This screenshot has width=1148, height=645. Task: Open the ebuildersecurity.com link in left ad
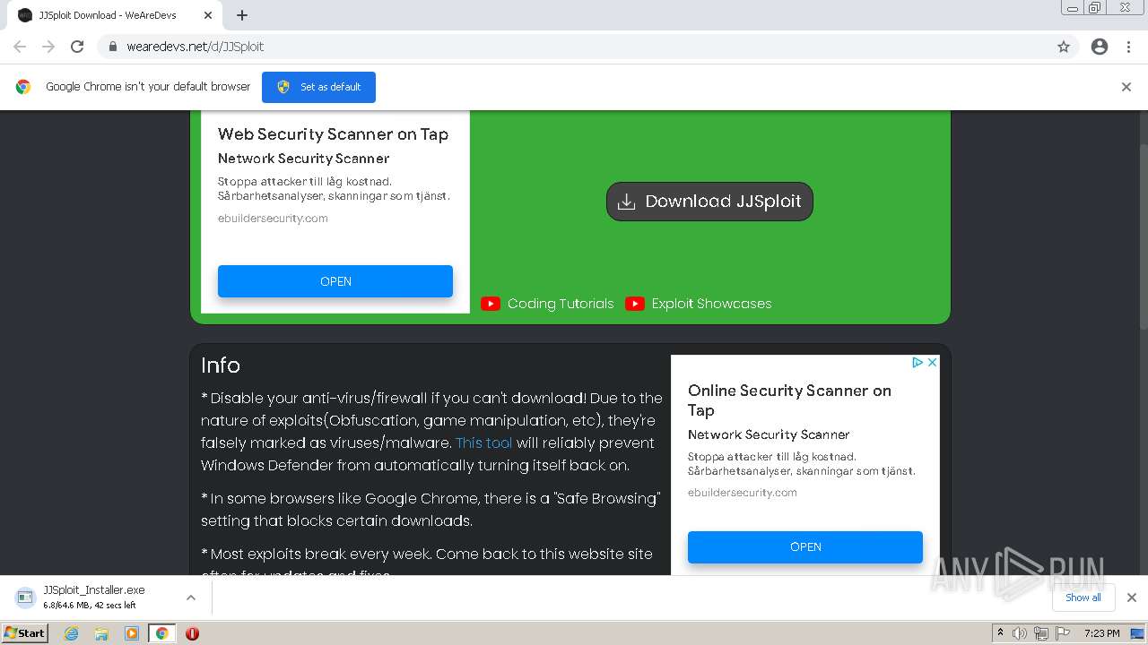coord(273,219)
